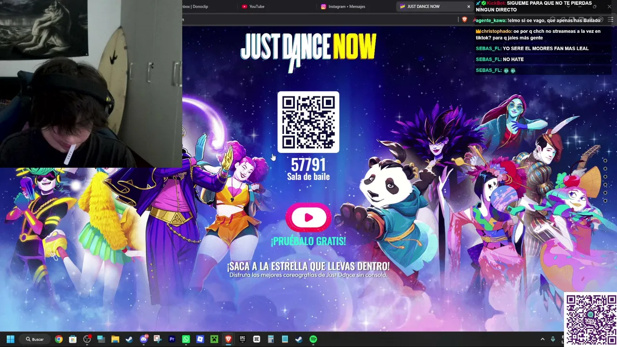Select the sixth page navigation dot

[605, 201]
